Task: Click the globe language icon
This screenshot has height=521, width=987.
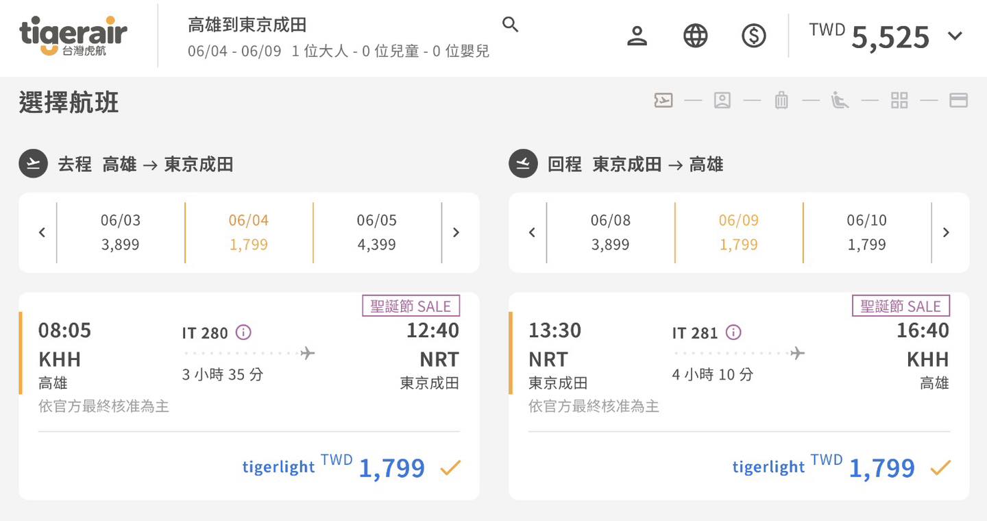Action: click(696, 36)
